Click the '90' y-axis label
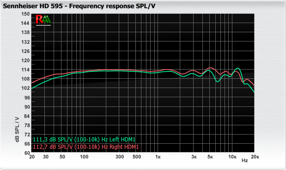Viewport: 286px width, 170px height. point(27,107)
